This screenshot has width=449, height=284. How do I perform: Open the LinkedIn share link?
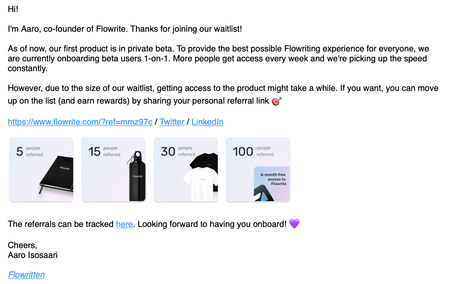click(x=208, y=122)
